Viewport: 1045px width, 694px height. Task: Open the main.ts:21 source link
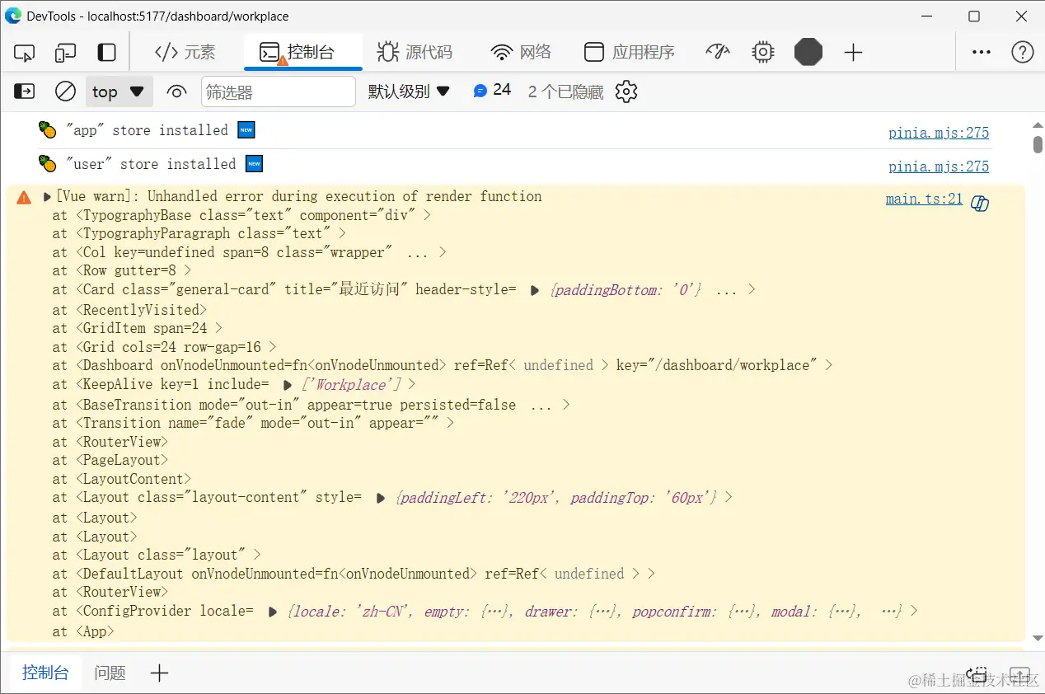tap(924, 199)
